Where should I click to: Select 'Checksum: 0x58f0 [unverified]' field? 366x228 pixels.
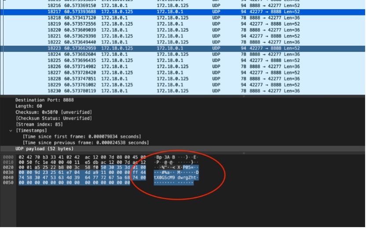(54, 112)
